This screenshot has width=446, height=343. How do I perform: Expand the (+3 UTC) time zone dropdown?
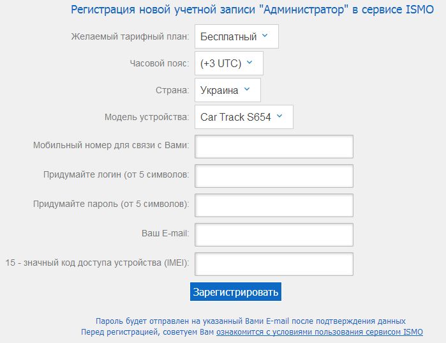[x=228, y=63]
